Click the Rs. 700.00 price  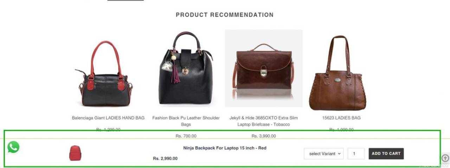(x=186, y=136)
